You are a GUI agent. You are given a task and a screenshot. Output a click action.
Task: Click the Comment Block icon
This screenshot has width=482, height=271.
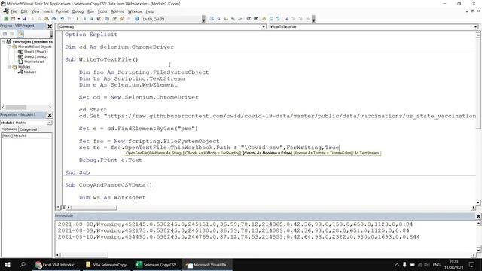click(x=271, y=19)
